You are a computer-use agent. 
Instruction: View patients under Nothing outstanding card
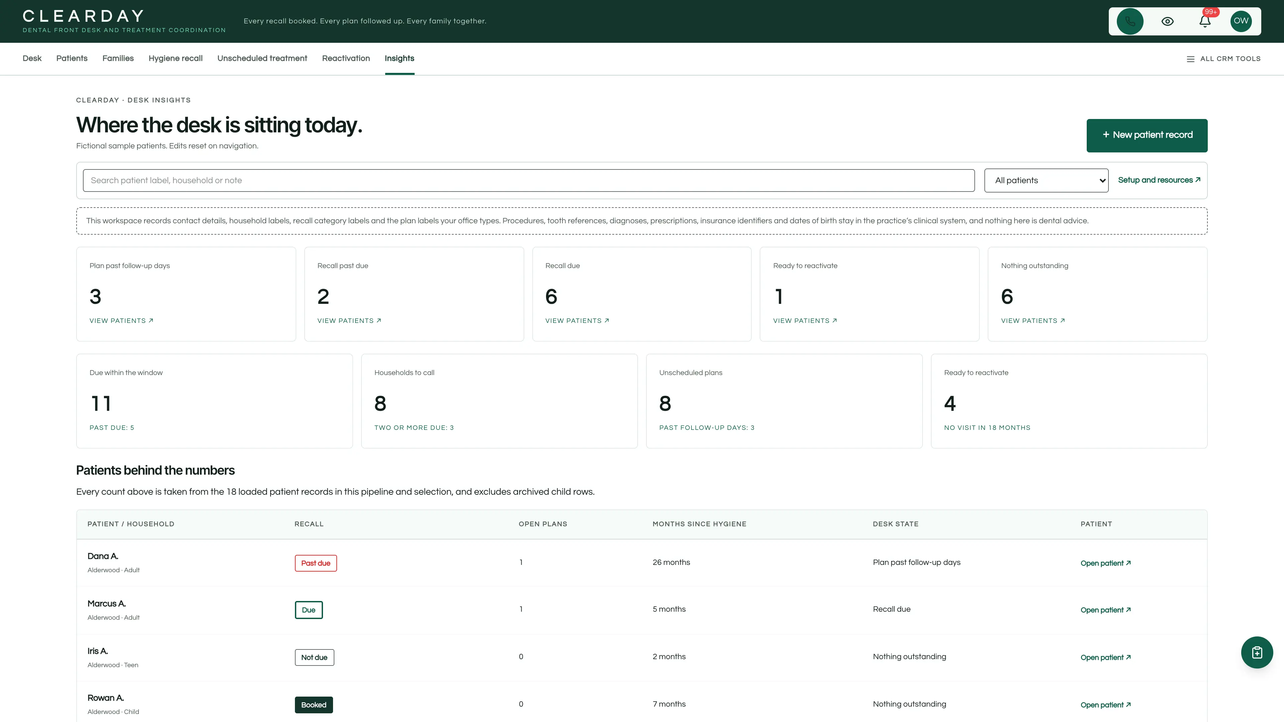point(1033,321)
